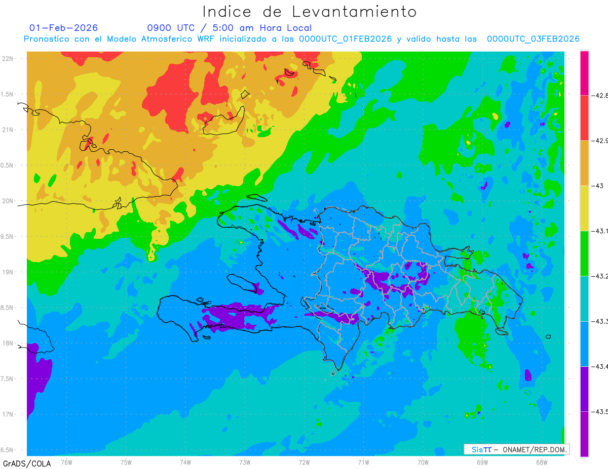
Task: Click the 'Pronóstico con el Modelo Atmósferico WRF' subtitle line
Action: tap(301, 39)
